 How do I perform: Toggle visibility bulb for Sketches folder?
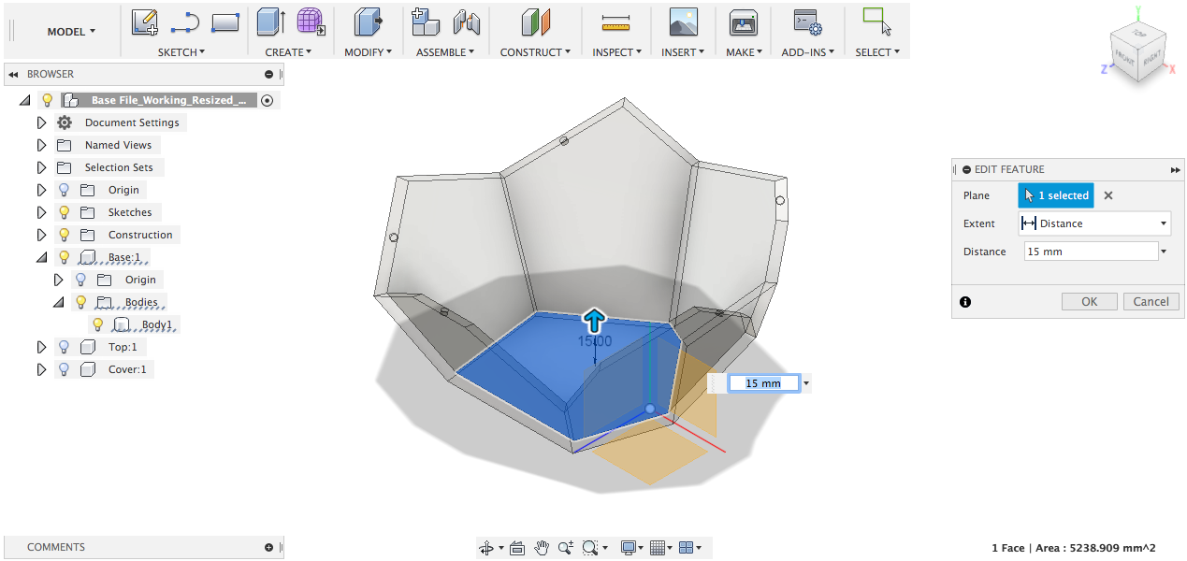65,212
